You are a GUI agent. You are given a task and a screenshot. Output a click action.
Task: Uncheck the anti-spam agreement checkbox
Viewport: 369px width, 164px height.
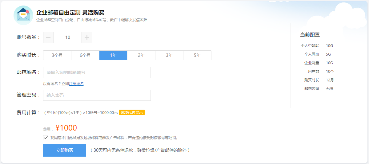pos(46,138)
